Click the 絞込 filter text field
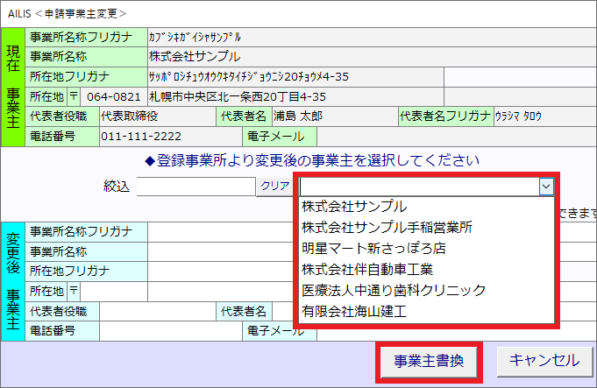The width and height of the screenshot is (597, 388). pos(195,187)
